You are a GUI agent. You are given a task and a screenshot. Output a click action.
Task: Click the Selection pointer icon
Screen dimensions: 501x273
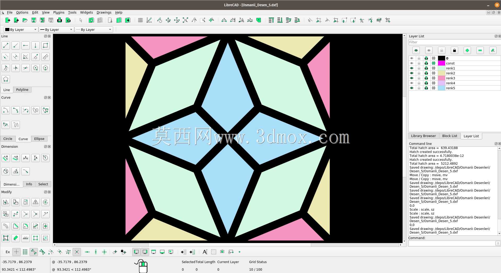click(x=81, y=20)
